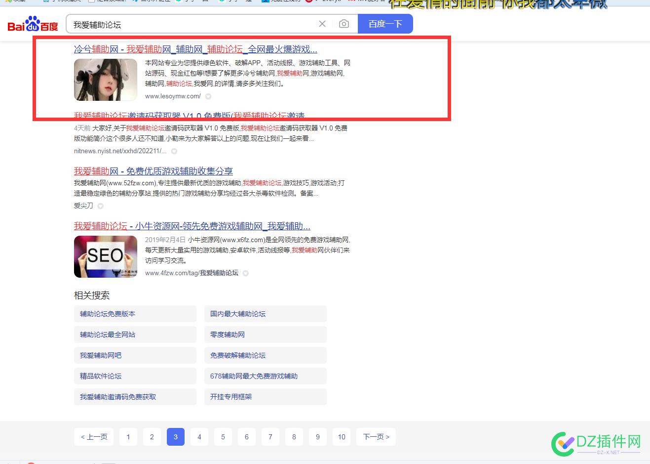Go to results page 4
Image resolution: width=650 pixels, height=464 pixels.
coord(199,437)
